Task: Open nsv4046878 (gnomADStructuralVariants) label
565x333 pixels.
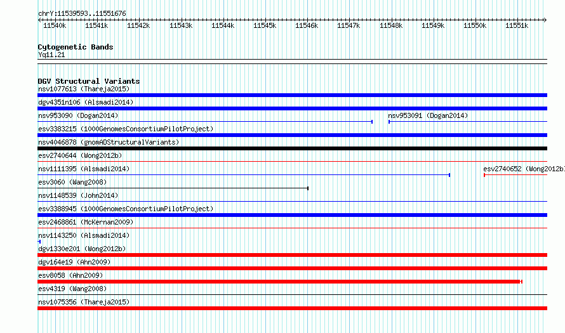Action: 109,142
